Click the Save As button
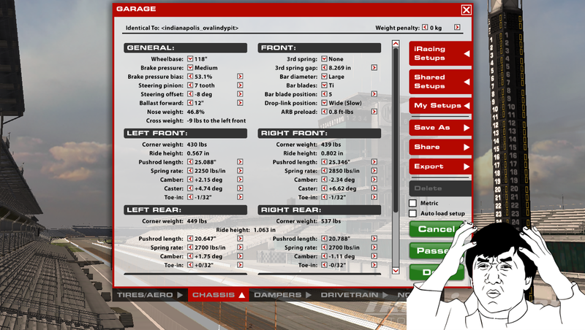The width and height of the screenshot is (585, 330). click(x=441, y=128)
